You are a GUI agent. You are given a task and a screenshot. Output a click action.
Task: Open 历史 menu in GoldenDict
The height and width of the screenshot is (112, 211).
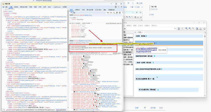pyautogui.click(x=140, y=25)
